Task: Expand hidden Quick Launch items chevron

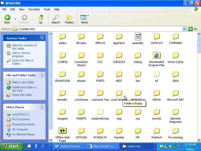Action: click(x=50, y=145)
